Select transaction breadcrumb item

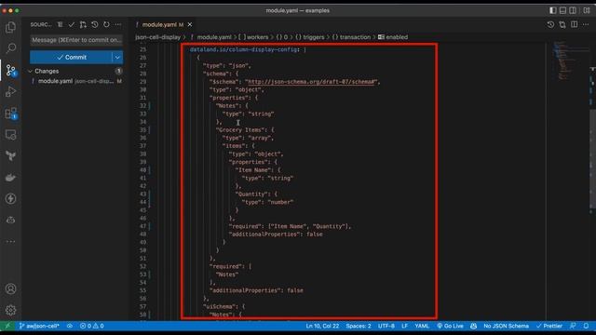pos(352,37)
